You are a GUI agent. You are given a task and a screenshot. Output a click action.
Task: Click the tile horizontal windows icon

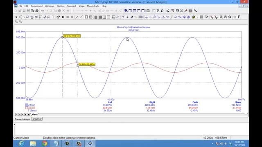(134, 11)
